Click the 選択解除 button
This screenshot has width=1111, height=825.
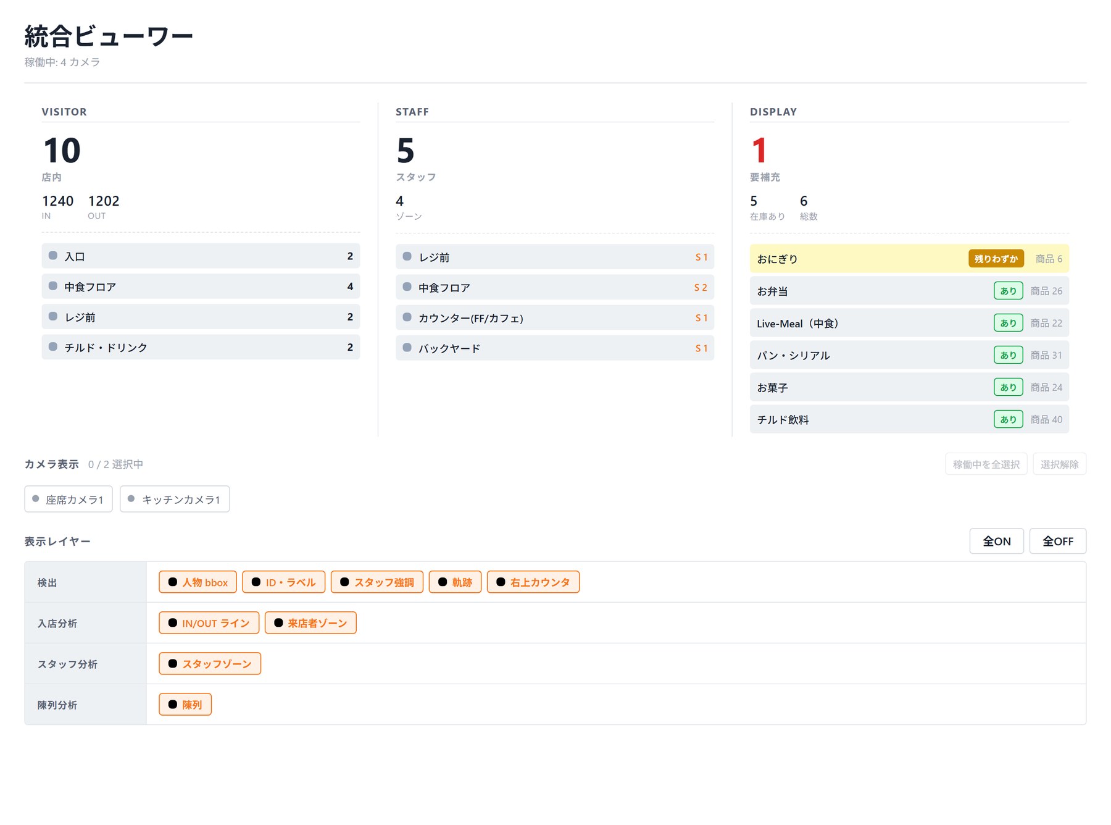click(x=1059, y=464)
